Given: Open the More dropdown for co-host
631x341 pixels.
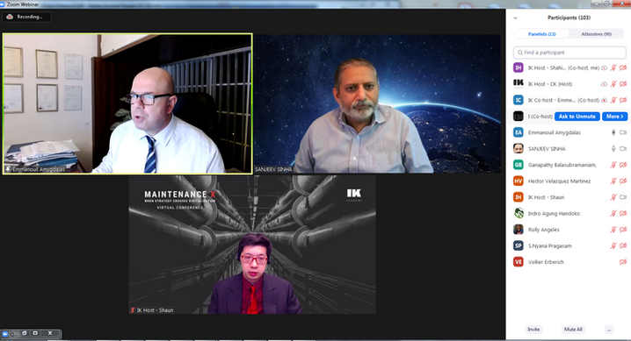Looking at the screenshot, I should [x=614, y=117].
